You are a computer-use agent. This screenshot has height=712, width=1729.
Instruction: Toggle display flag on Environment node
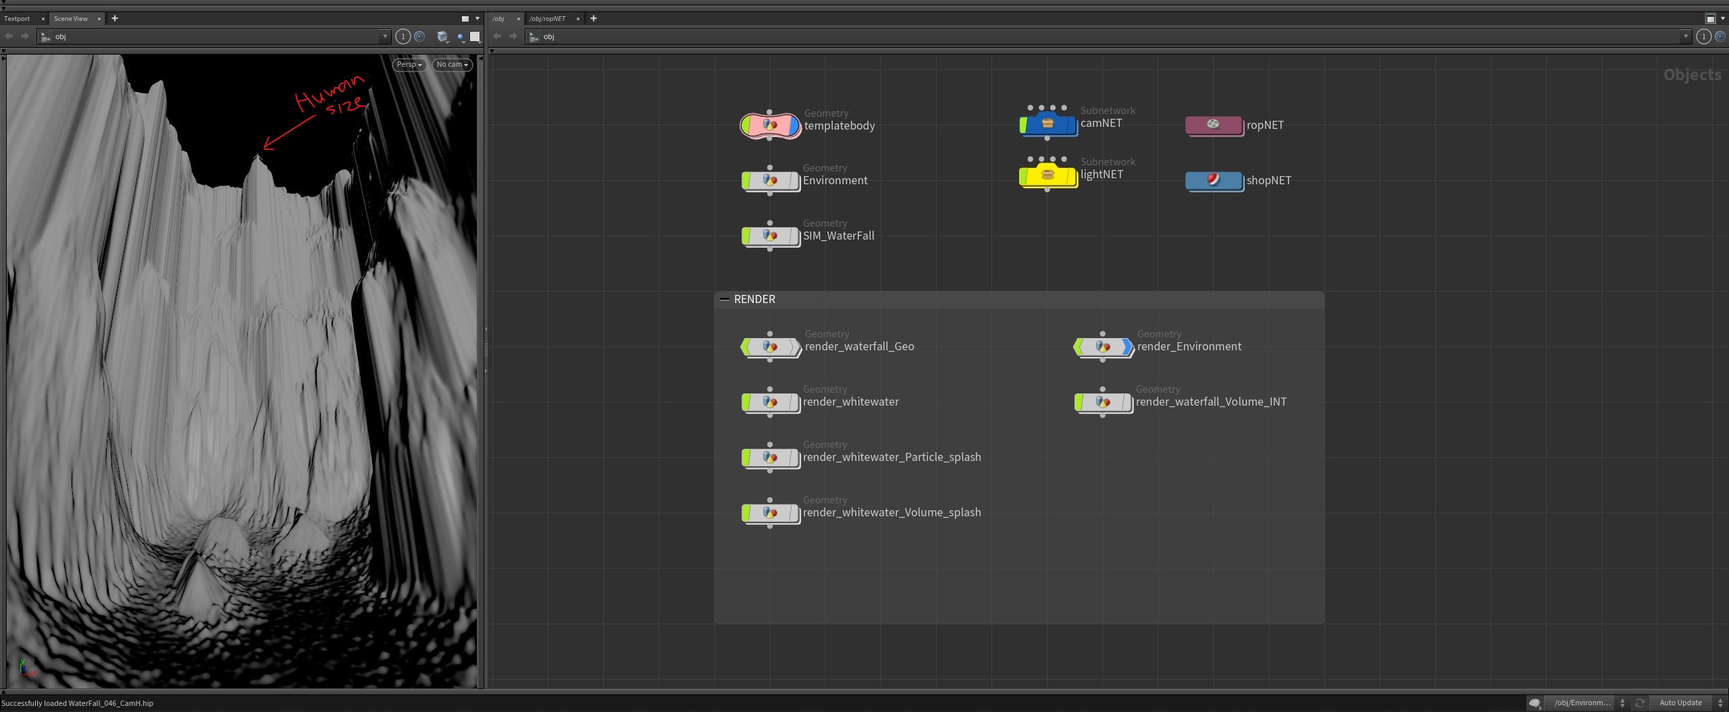coord(794,180)
